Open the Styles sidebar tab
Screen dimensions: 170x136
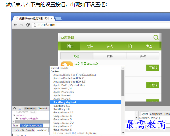point(144,114)
